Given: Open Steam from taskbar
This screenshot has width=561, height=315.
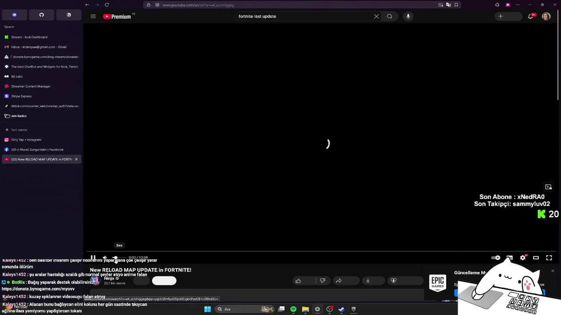Looking at the screenshot, I should pos(341,309).
